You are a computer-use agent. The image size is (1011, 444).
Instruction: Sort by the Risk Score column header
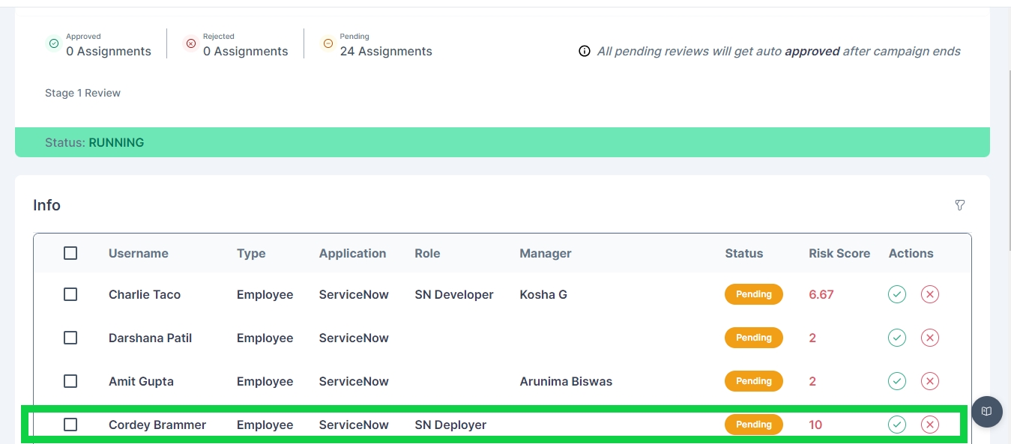coord(839,253)
